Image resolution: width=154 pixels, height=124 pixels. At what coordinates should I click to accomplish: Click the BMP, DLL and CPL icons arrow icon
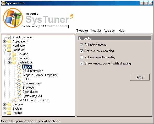(x=14, y=100)
